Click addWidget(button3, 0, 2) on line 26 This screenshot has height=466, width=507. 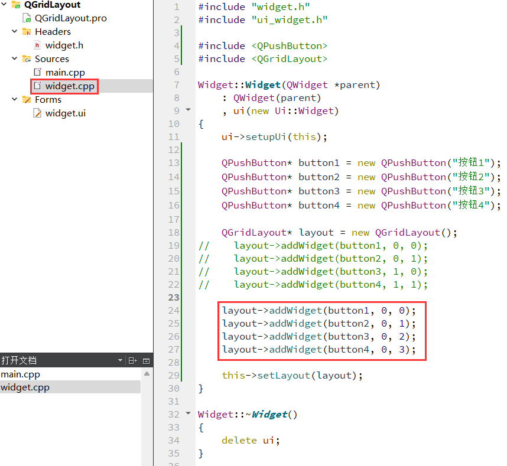click(319, 337)
